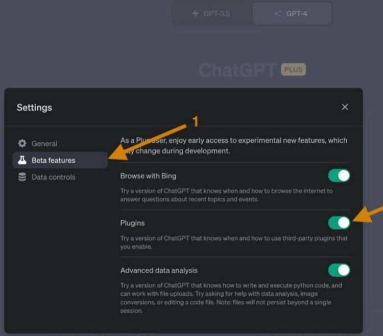The height and width of the screenshot is (336, 383).
Task: Switch off Advanced data analysis toggle
Action: coord(339,270)
